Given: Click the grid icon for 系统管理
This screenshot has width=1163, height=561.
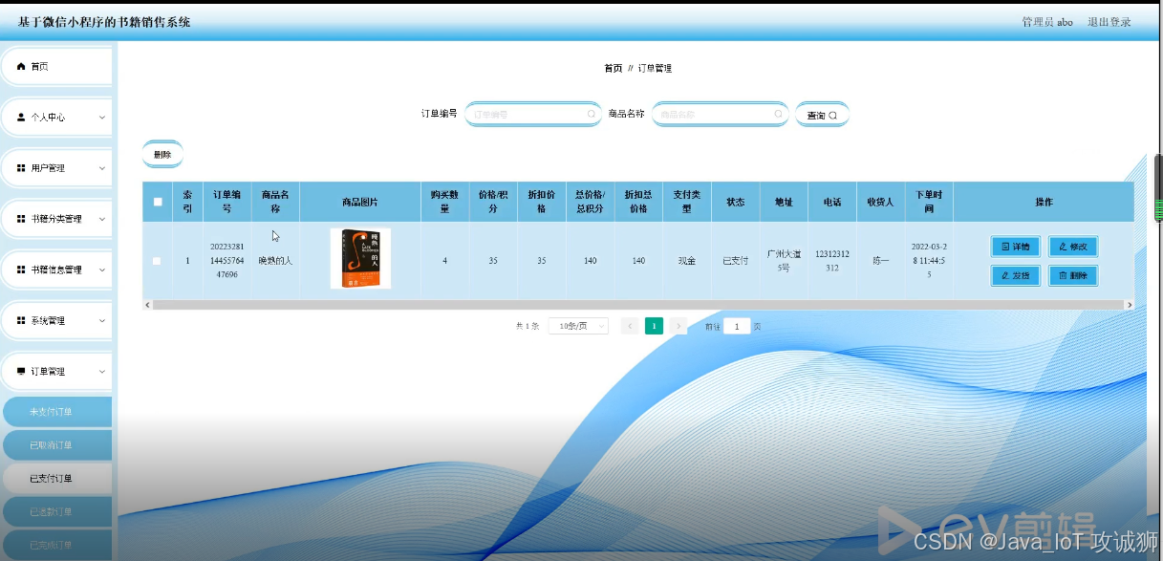Looking at the screenshot, I should click(21, 320).
